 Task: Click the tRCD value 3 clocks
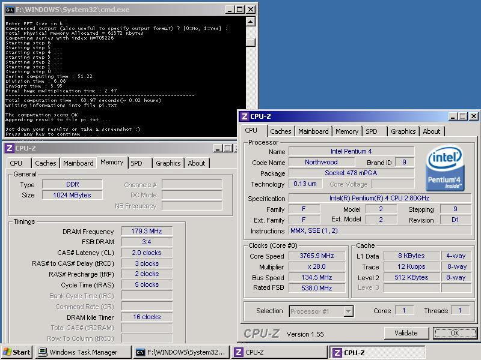[x=147, y=263]
